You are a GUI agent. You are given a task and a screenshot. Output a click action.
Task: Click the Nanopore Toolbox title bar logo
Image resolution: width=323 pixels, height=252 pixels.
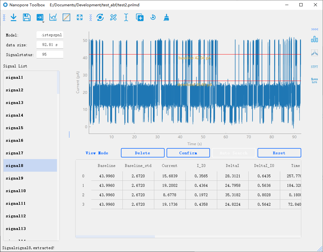click(x=5, y=5)
